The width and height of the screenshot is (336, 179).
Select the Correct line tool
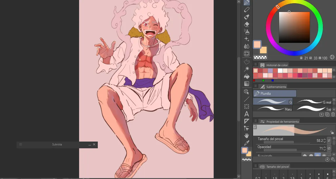tap(247, 128)
